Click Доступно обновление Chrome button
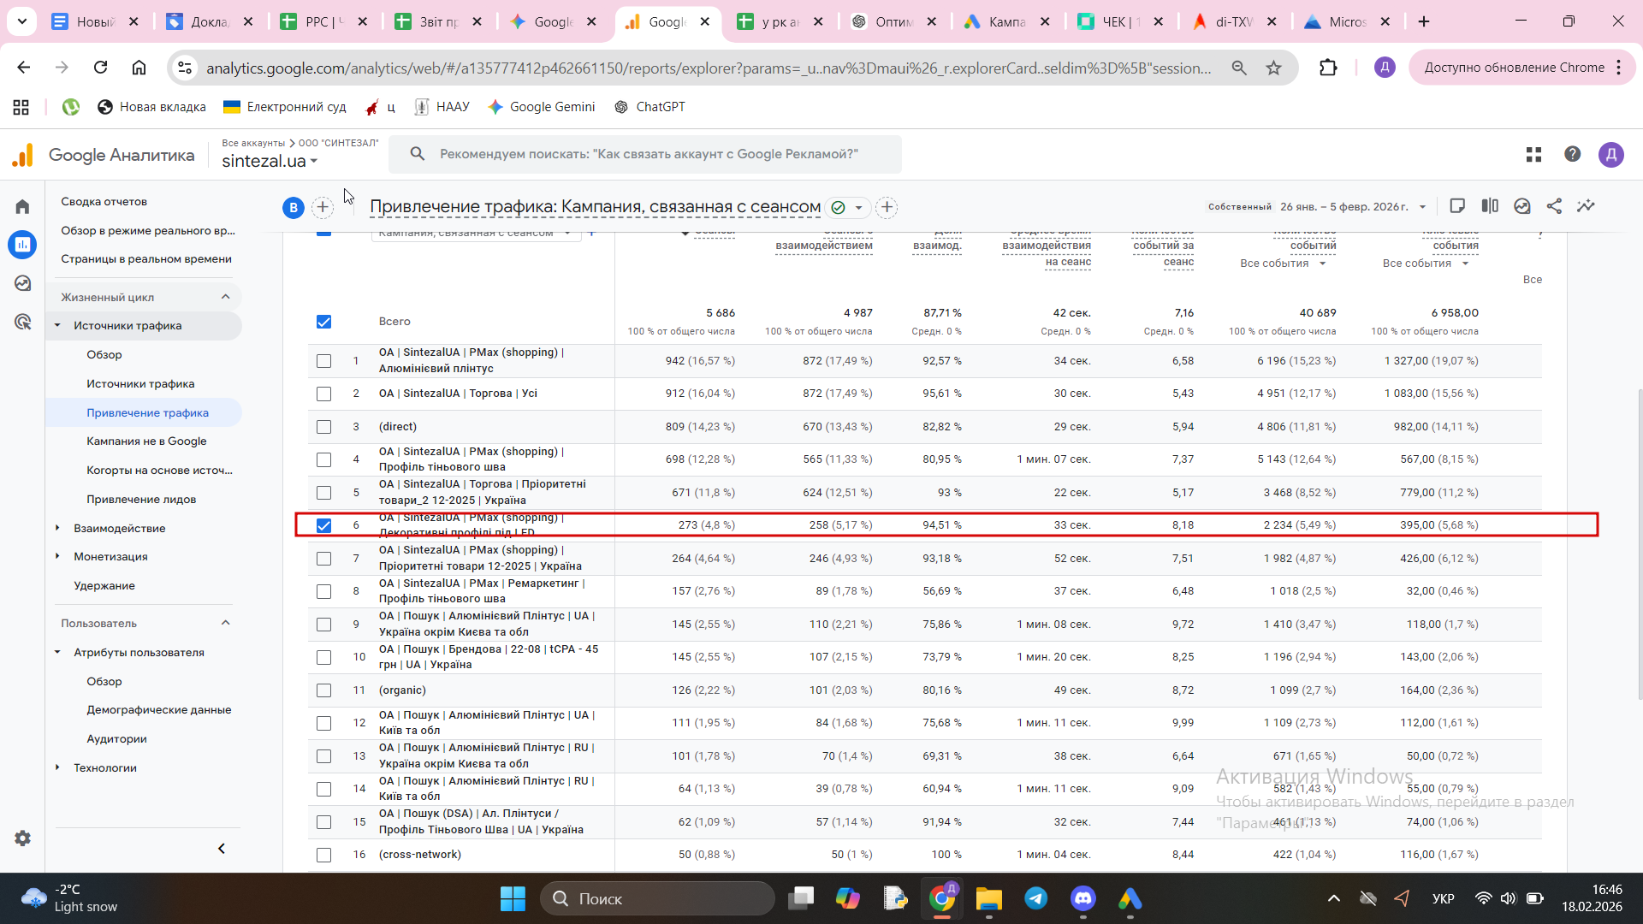 pyautogui.click(x=1513, y=68)
